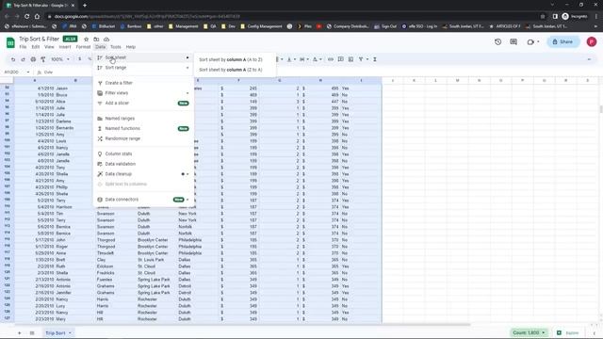Apply currency format with dollar icon
Image resolution: width=603 pixels, height=339 pixels.
pos(79,59)
